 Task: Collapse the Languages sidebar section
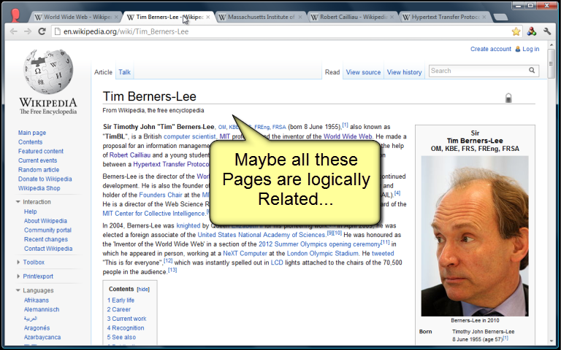pyautogui.click(x=35, y=290)
